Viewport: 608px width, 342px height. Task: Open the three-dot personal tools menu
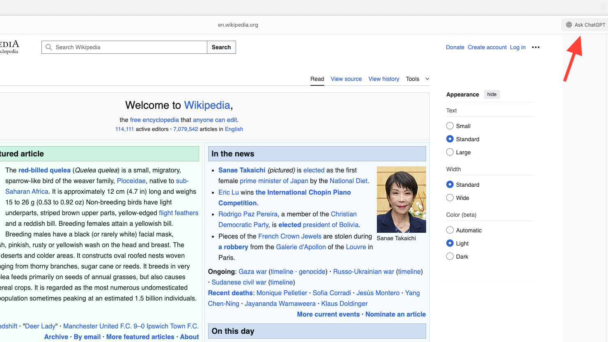[535, 47]
